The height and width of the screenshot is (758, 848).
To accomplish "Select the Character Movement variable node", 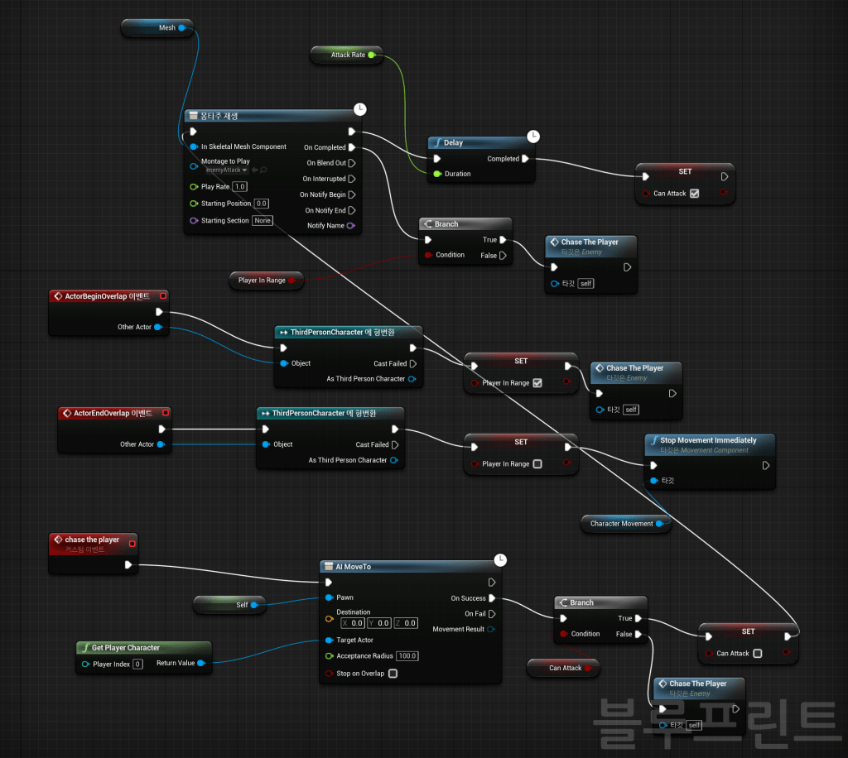I will point(621,523).
